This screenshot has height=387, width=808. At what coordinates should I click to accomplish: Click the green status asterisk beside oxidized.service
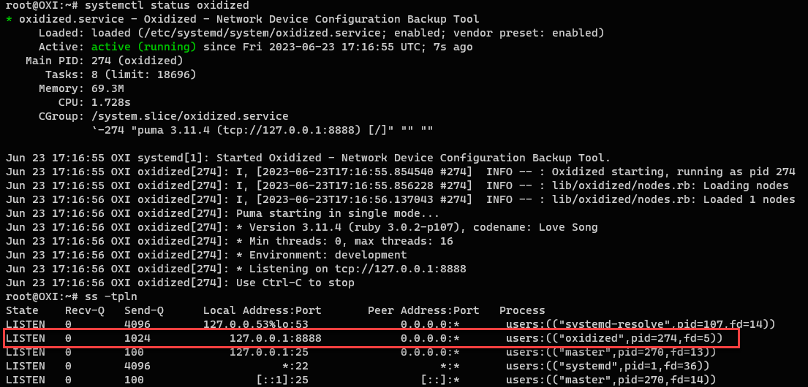click(x=9, y=20)
